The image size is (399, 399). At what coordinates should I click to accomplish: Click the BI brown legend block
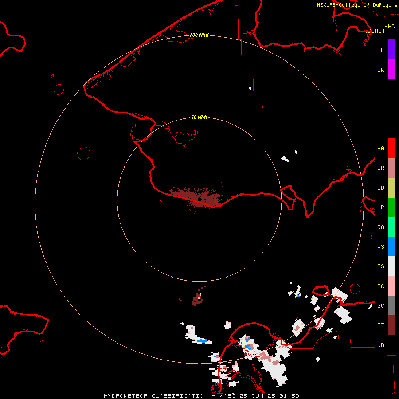point(391,325)
